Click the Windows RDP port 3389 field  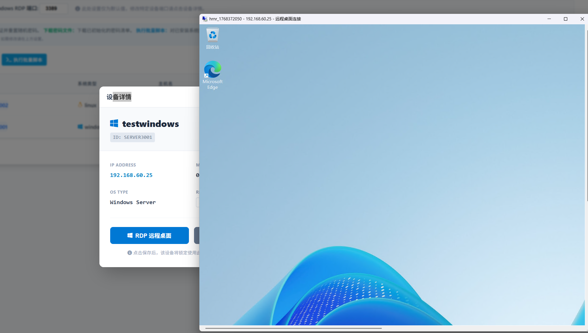tap(53, 8)
